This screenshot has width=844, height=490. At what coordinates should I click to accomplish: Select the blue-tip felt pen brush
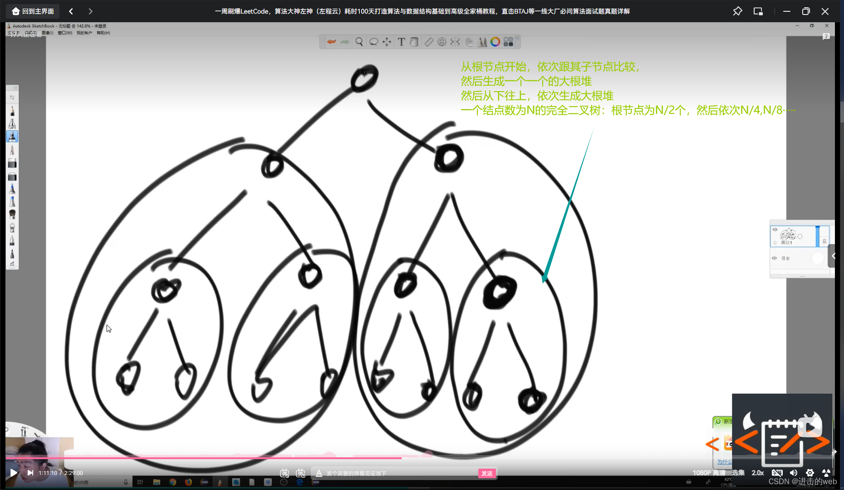click(x=12, y=189)
